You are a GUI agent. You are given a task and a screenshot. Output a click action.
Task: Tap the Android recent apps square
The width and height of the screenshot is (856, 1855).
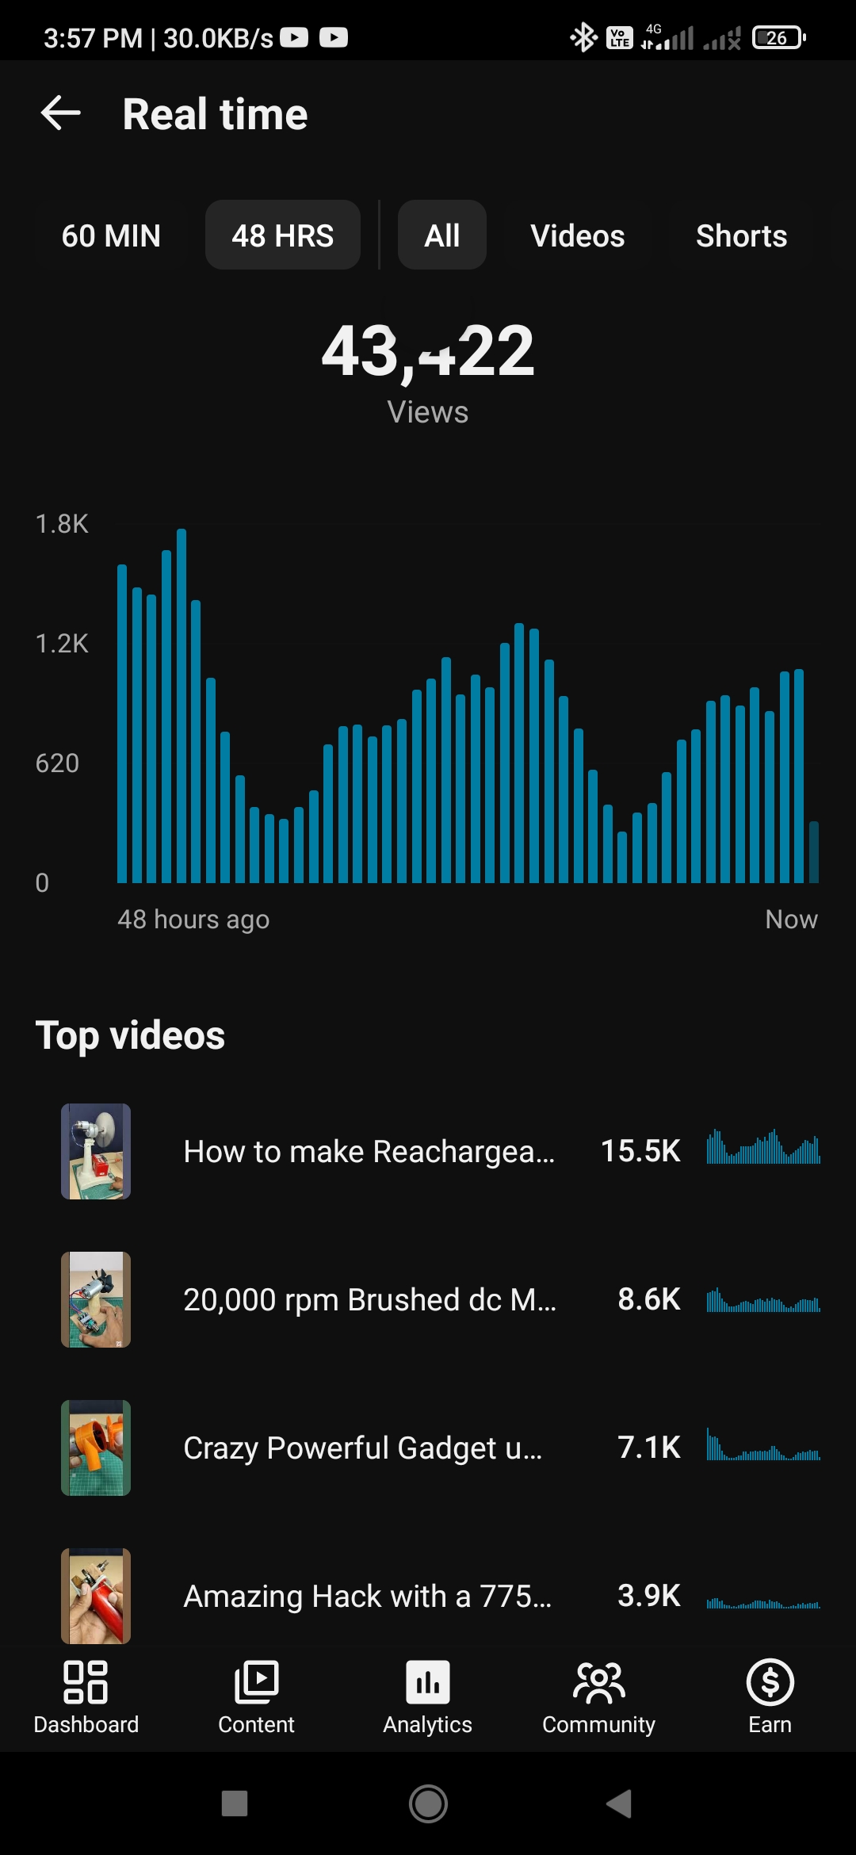pyautogui.click(x=235, y=1803)
